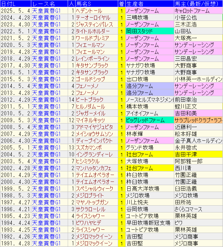Image resolution: width=223 pixels, height=247 pixels.
Task: Click the 馬主(最新/仮想) column header
Action: [198, 4]
